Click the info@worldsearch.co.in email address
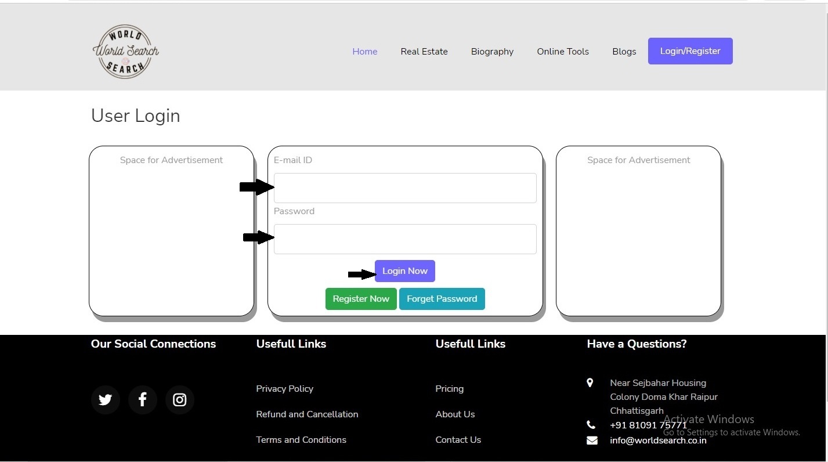 pos(658,441)
